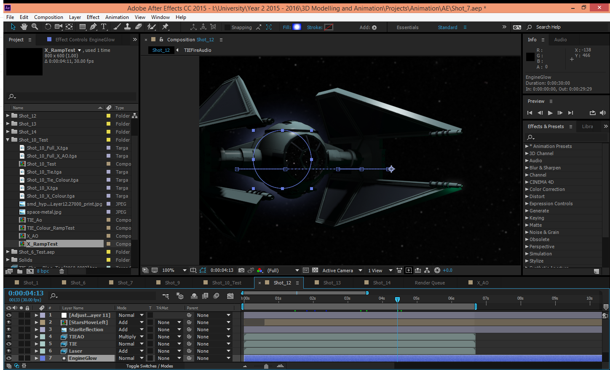Expand the Blur & Sharpen effects category
Image resolution: width=610 pixels, height=370 pixels.
(x=527, y=168)
